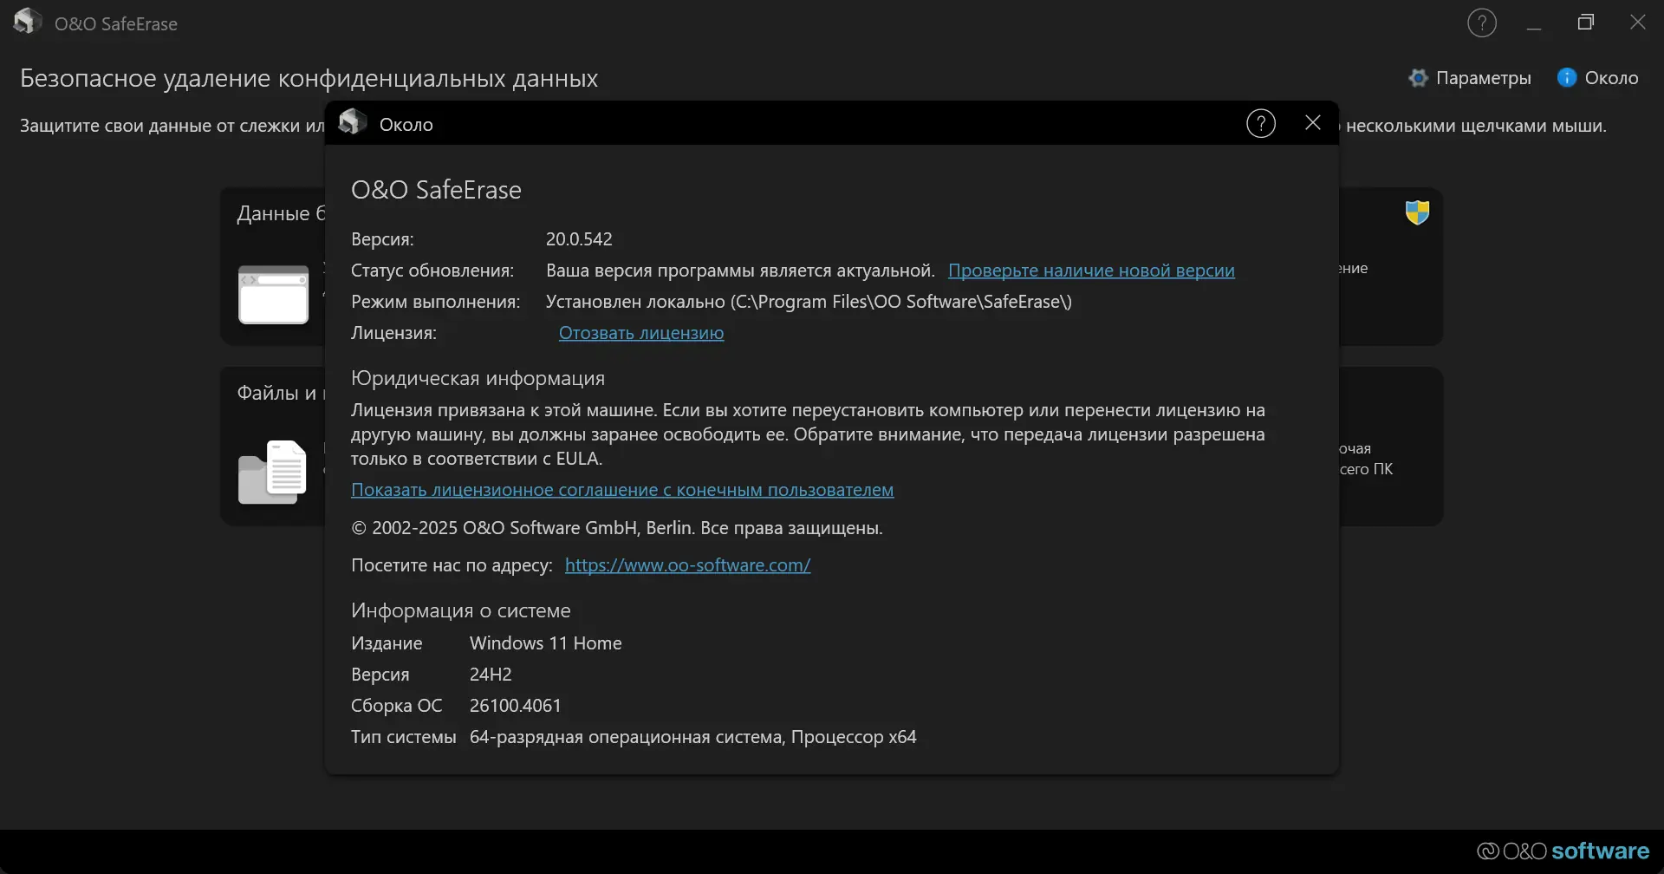Restore down the main window
The image size is (1664, 874).
(x=1585, y=23)
